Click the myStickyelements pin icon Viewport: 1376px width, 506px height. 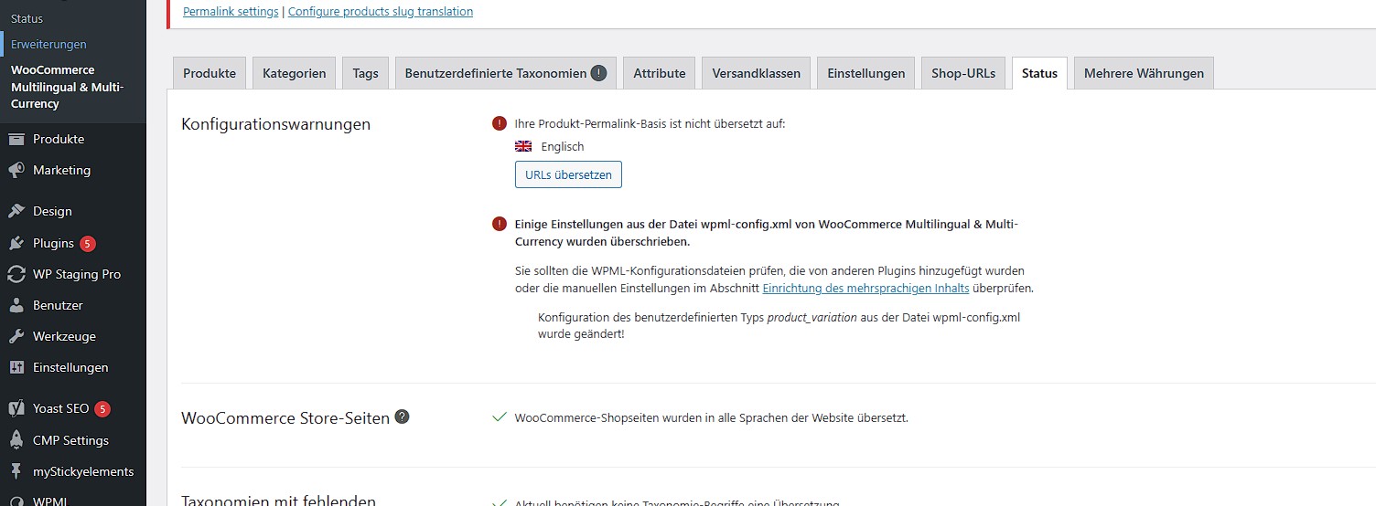coord(16,471)
